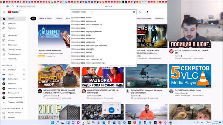223x125 pixels.
Task: Choose suggestion голосовой ввод в гугл документах
Action: pos(103,32)
